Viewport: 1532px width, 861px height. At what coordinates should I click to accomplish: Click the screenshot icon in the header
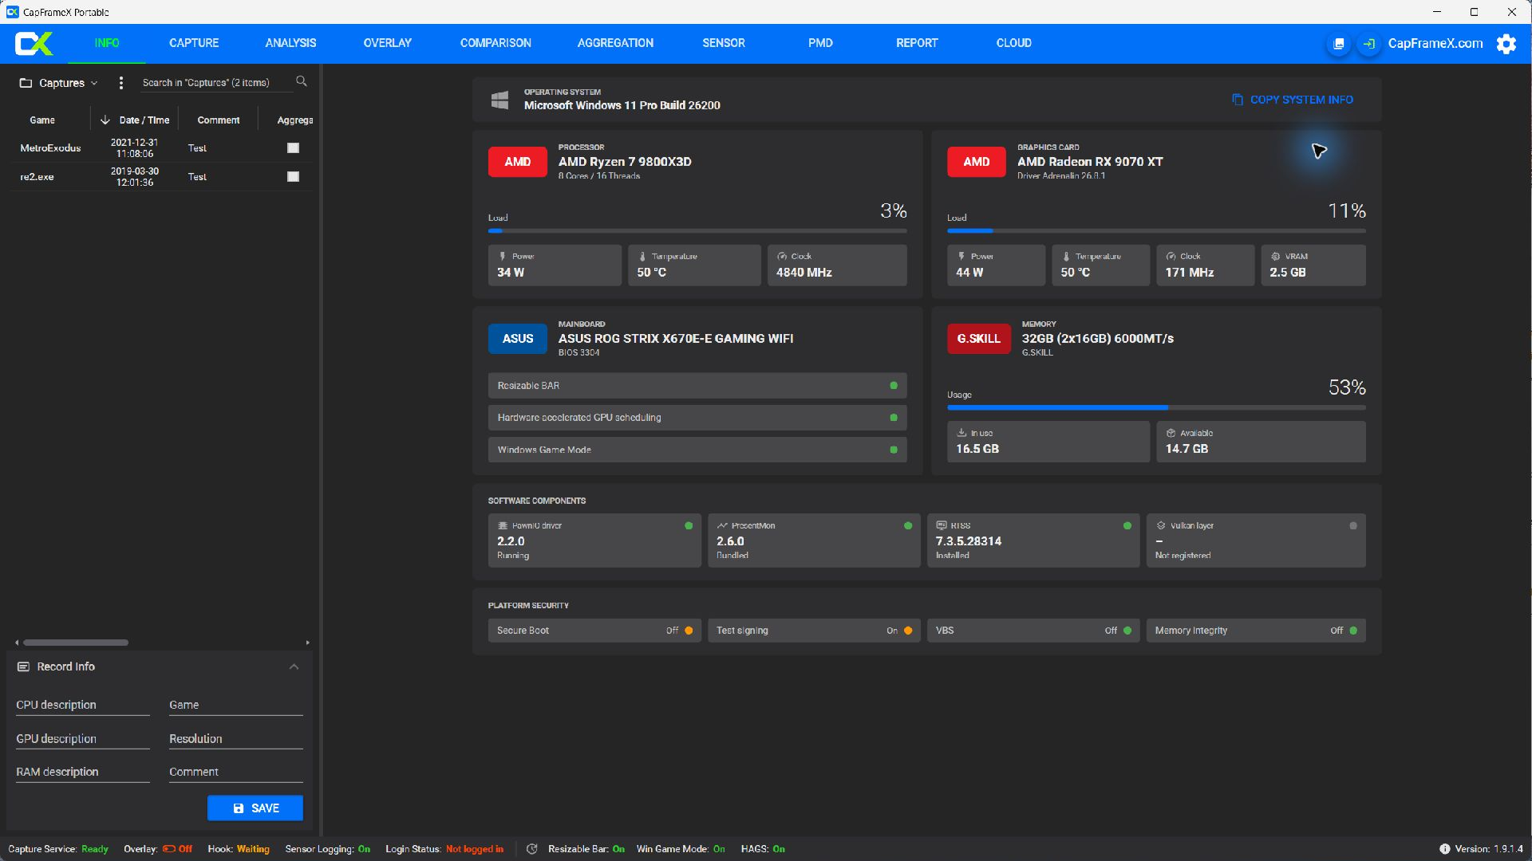(x=1339, y=44)
